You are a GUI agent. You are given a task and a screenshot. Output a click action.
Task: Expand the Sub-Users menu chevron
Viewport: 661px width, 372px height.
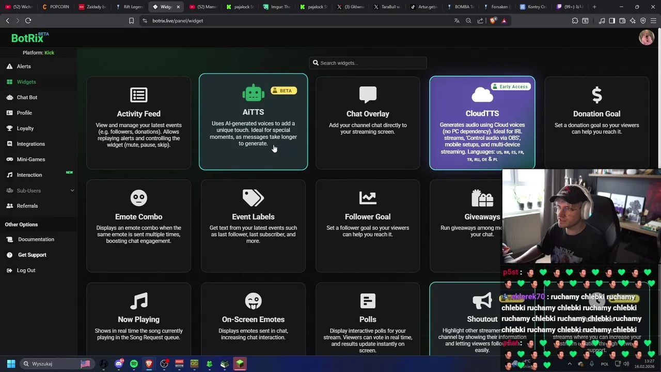click(72, 190)
